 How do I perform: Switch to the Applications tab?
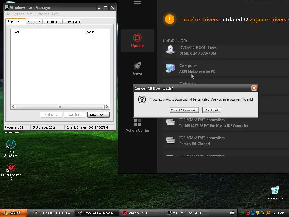[x=16, y=21]
